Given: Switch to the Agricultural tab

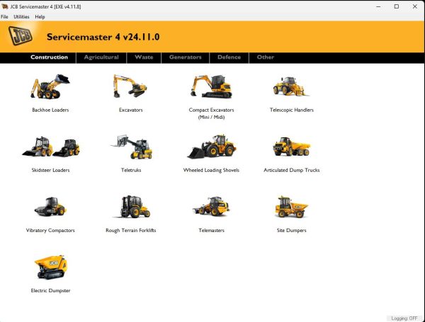Looking at the screenshot, I should [x=101, y=57].
